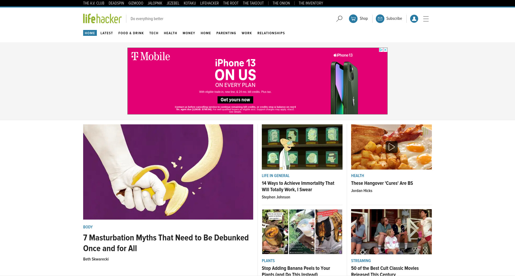The width and height of the screenshot is (515, 276).
Task: Click the iPhone 13 product image in ad
Action: (x=344, y=88)
